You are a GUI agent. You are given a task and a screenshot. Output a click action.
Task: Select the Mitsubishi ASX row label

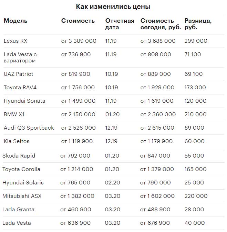[x=22, y=196]
